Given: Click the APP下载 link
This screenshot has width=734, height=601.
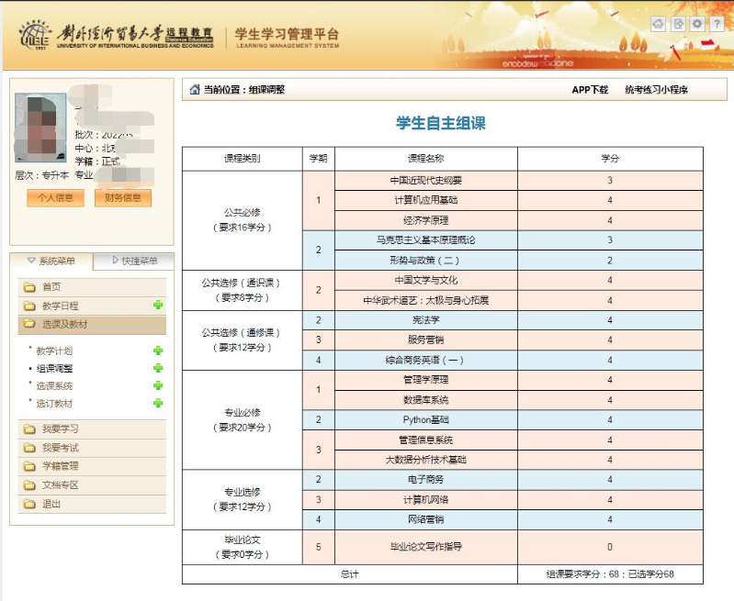Looking at the screenshot, I should [590, 90].
